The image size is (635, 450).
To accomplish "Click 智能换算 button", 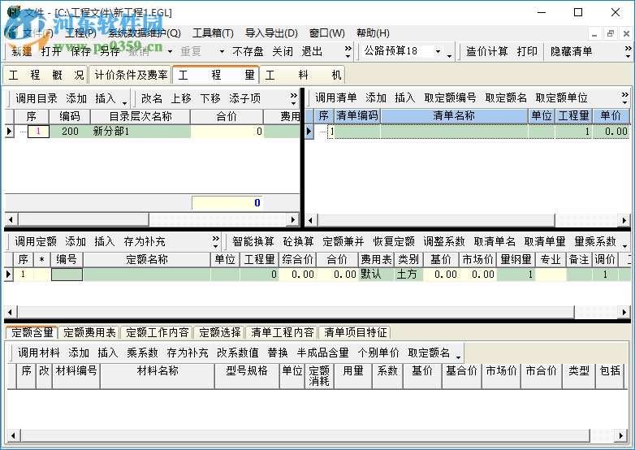I will (x=253, y=242).
